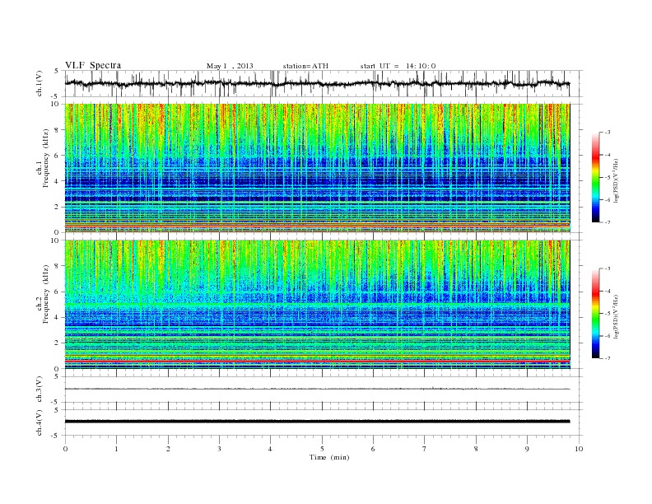Click the '-5' tick on ch.4(V) axis
Screen dimensions: 652x504
[x=54, y=436]
